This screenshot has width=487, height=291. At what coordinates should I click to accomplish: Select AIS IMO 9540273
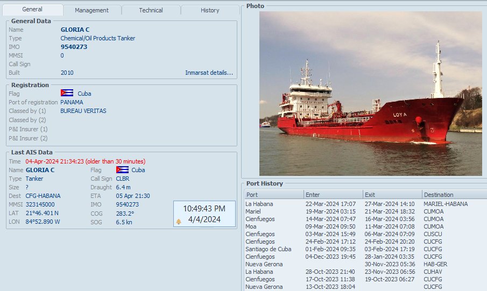(x=128, y=204)
